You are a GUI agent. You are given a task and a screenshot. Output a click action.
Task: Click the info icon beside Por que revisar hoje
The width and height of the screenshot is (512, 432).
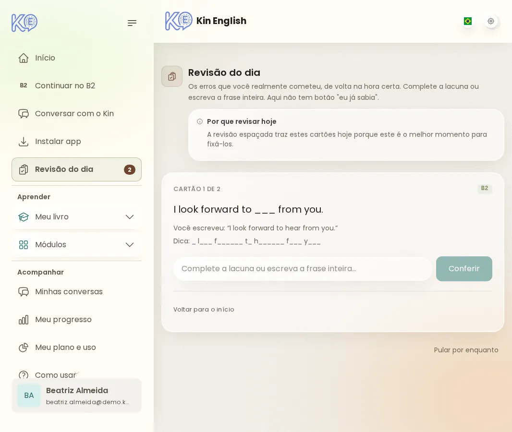pyautogui.click(x=200, y=122)
